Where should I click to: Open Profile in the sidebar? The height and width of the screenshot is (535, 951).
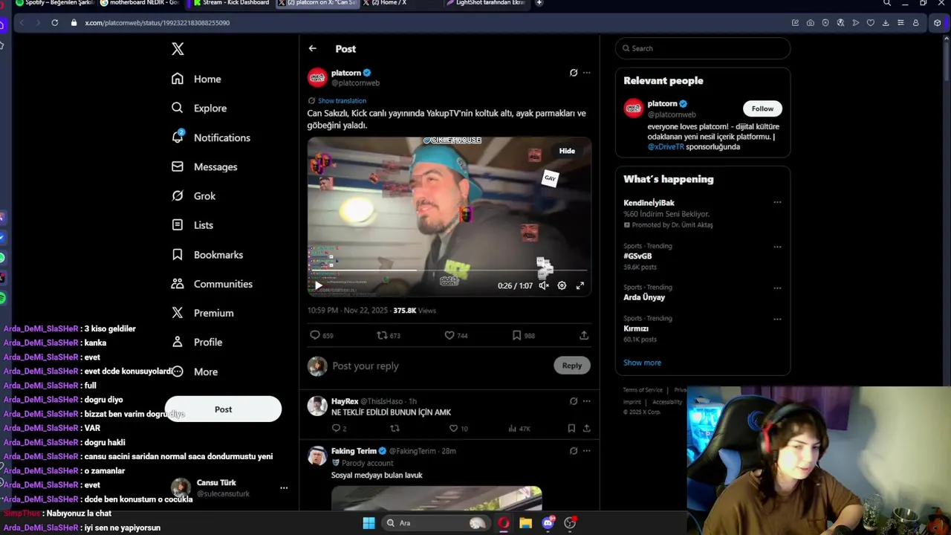click(x=196, y=342)
